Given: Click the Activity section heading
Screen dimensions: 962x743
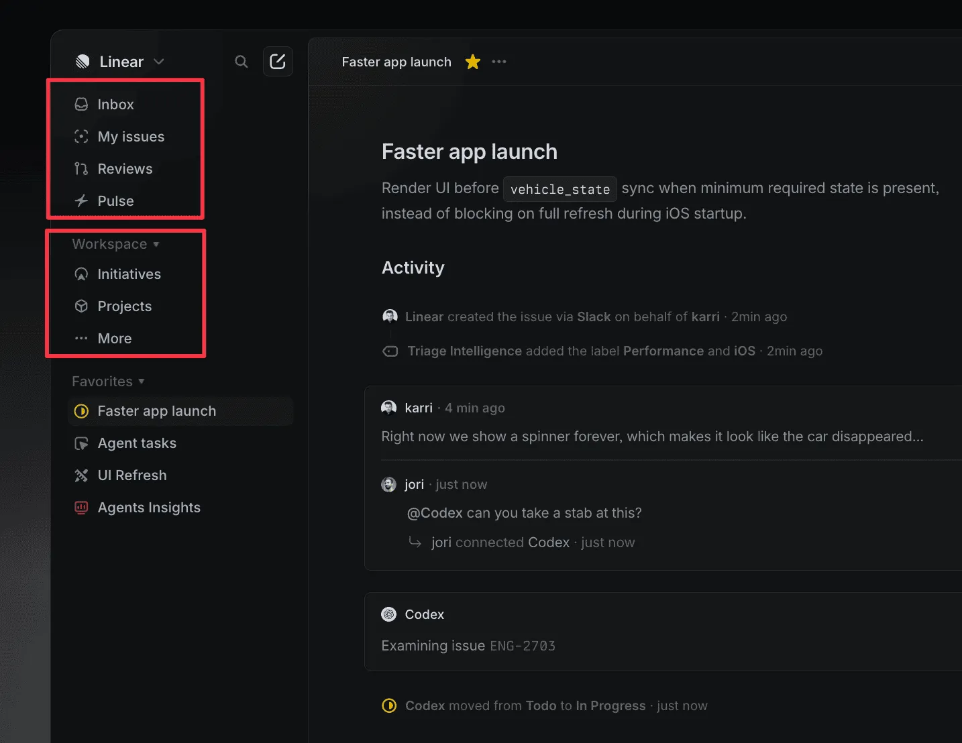Looking at the screenshot, I should click(x=413, y=268).
